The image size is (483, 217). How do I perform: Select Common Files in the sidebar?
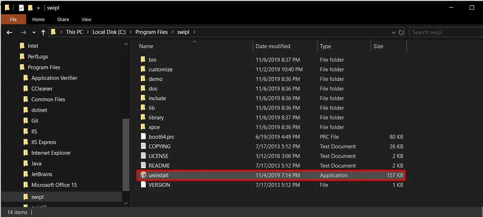(48, 99)
